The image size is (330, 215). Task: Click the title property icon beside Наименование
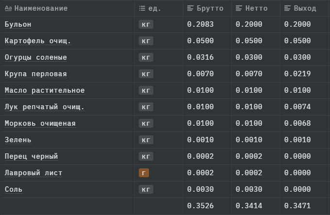[8, 8]
